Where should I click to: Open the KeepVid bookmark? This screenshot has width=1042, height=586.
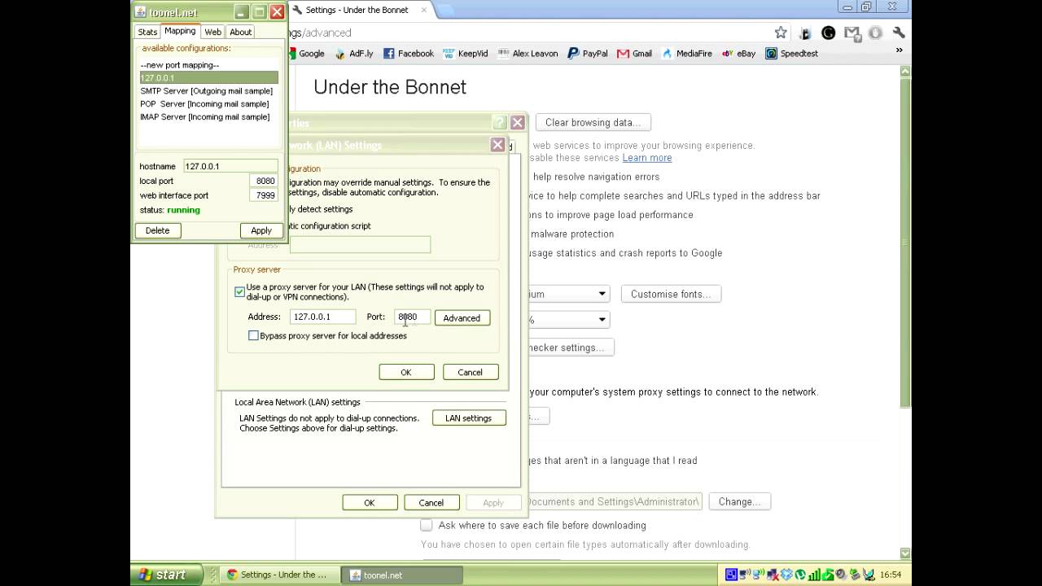pos(465,54)
